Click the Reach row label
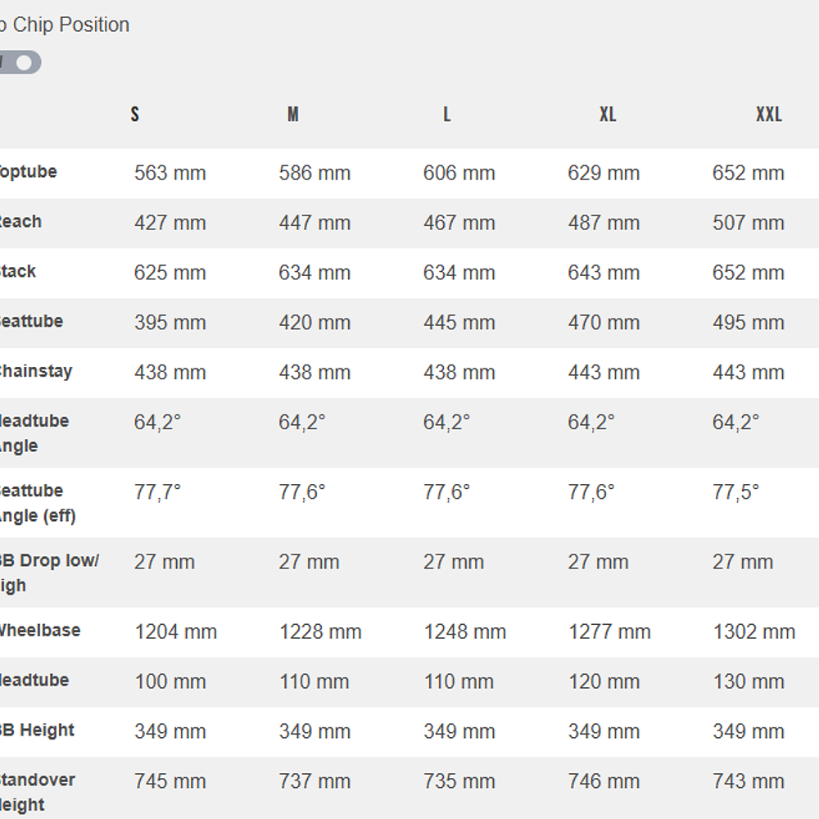Image resolution: width=819 pixels, height=819 pixels. [x=20, y=222]
